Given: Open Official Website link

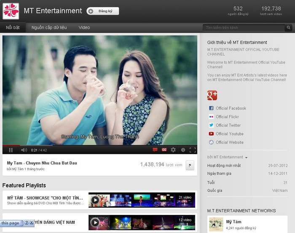Looking at the screenshot, I should (x=230, y=142).
